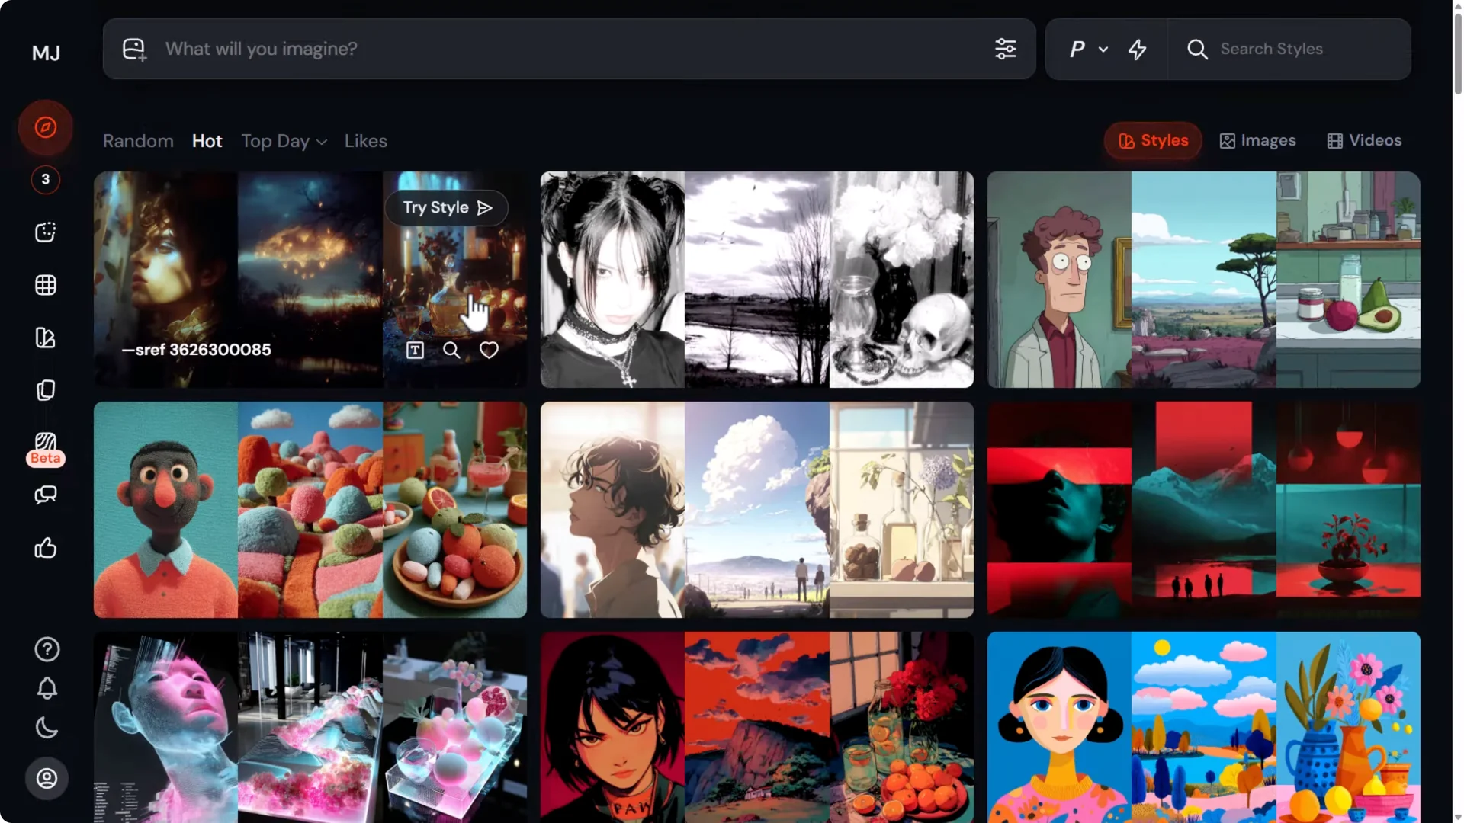The width and height of the screenshot is (1464, 823).
Task: Open the prompt settings sliders icon
Action: pyautogui.click(x=1005, y=50)
